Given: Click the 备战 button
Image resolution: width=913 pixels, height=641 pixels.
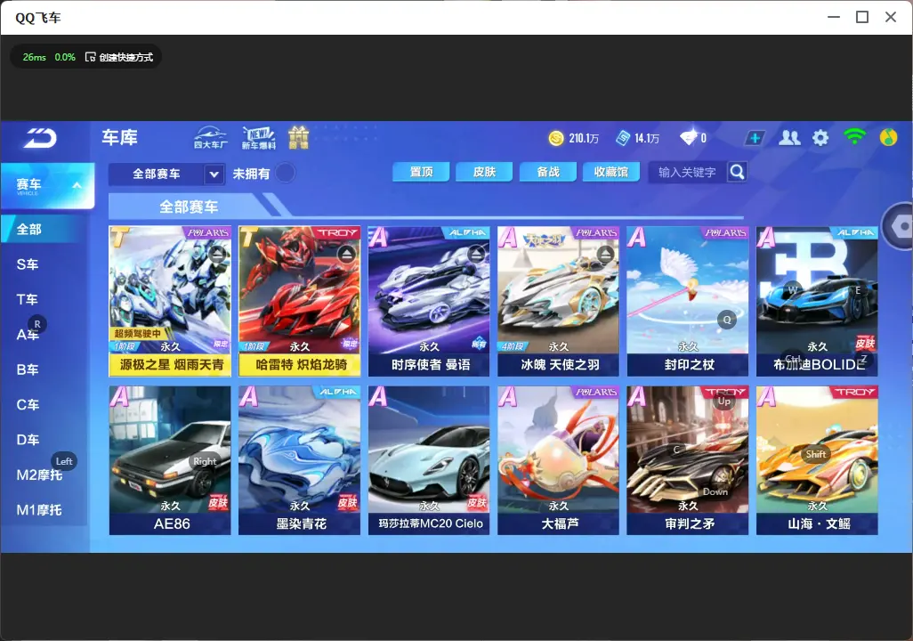Looking at the screenshot, I should coord(548,172).
